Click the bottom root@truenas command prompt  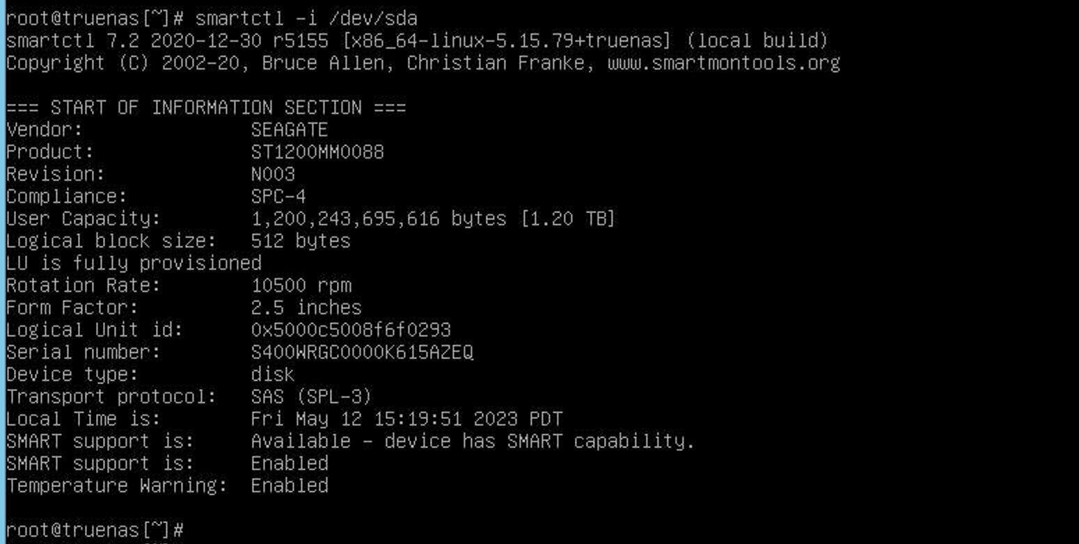pyautogui.click(x=95, y=530)
